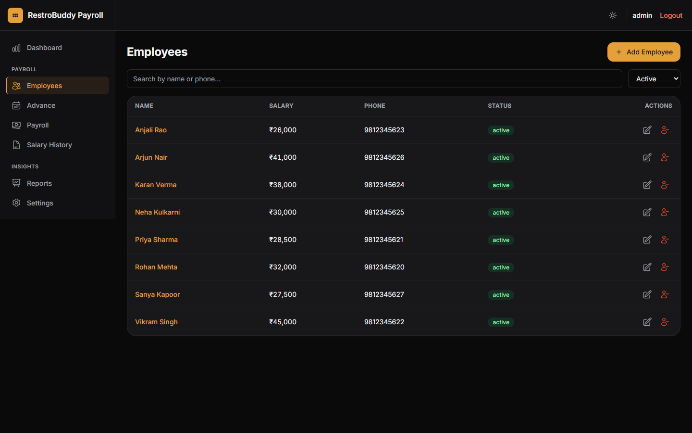Screen dimensions: 692x433
Task: Click phone number 9812345626
Action: 384,157
